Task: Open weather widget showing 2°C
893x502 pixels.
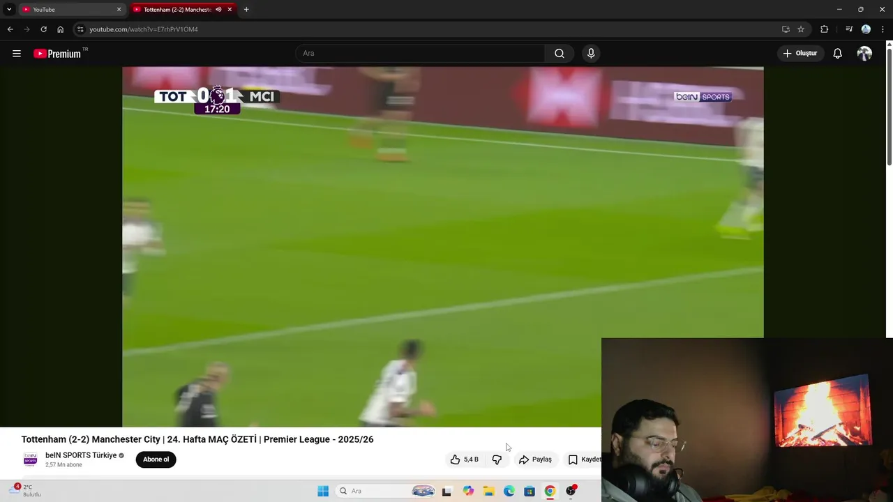Action: [27, 491]
